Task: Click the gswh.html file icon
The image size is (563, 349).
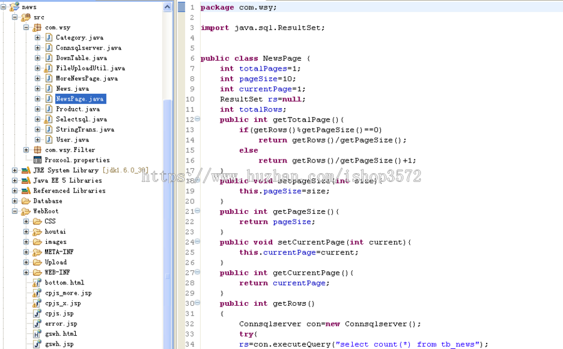Action: pyautogui.click(x=38, y=334)
